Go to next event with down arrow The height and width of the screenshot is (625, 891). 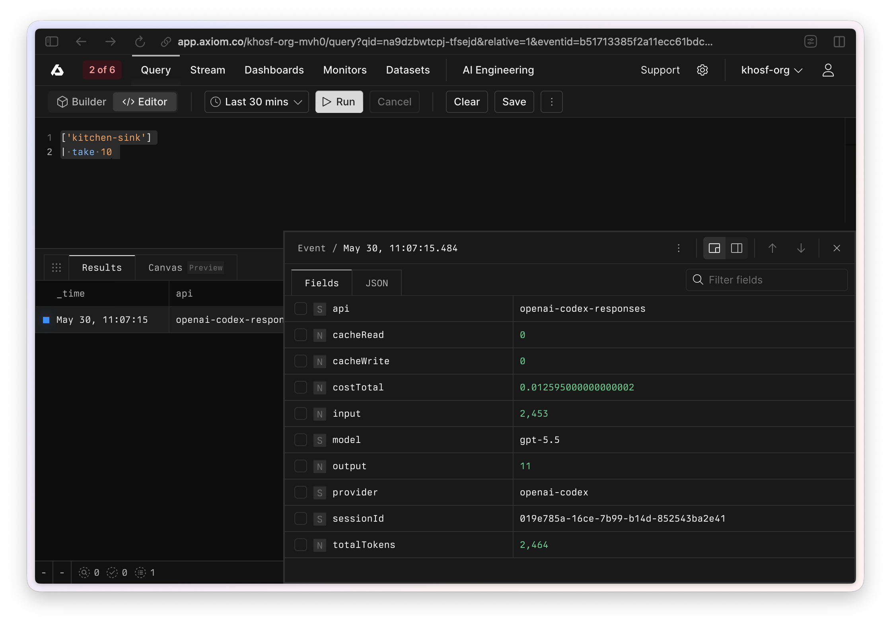pyautogui.click(x=801, y=248)
